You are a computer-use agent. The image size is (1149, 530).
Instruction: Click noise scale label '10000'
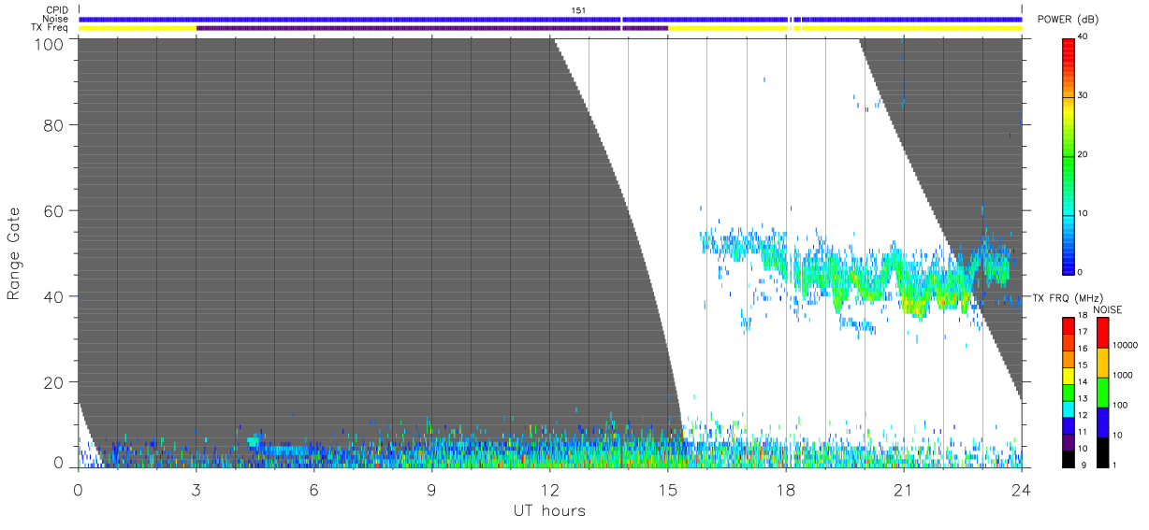[1125, 345]
